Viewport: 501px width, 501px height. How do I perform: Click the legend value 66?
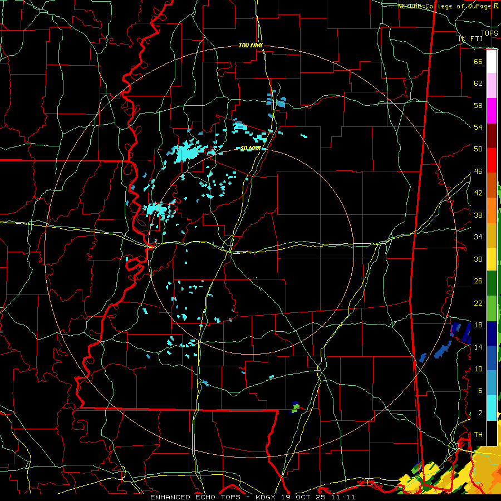tap(478, 61)
